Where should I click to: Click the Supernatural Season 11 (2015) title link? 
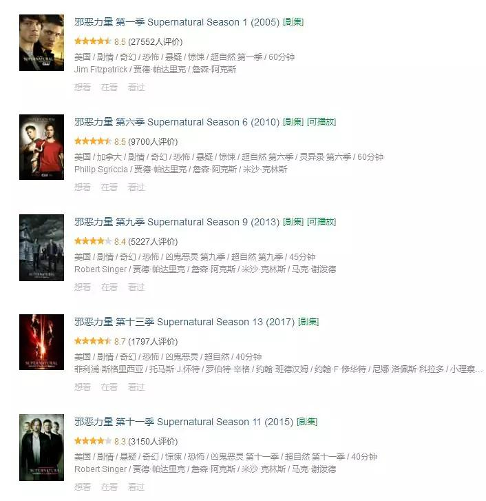tap(184, 422)
